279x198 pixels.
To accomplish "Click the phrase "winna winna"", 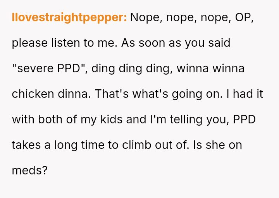I will pos(211,68).
